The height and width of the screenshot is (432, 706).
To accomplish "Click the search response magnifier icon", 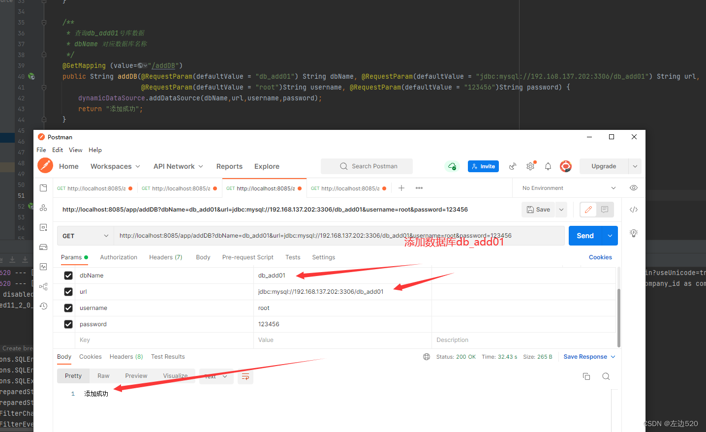I will coord(606,376).
